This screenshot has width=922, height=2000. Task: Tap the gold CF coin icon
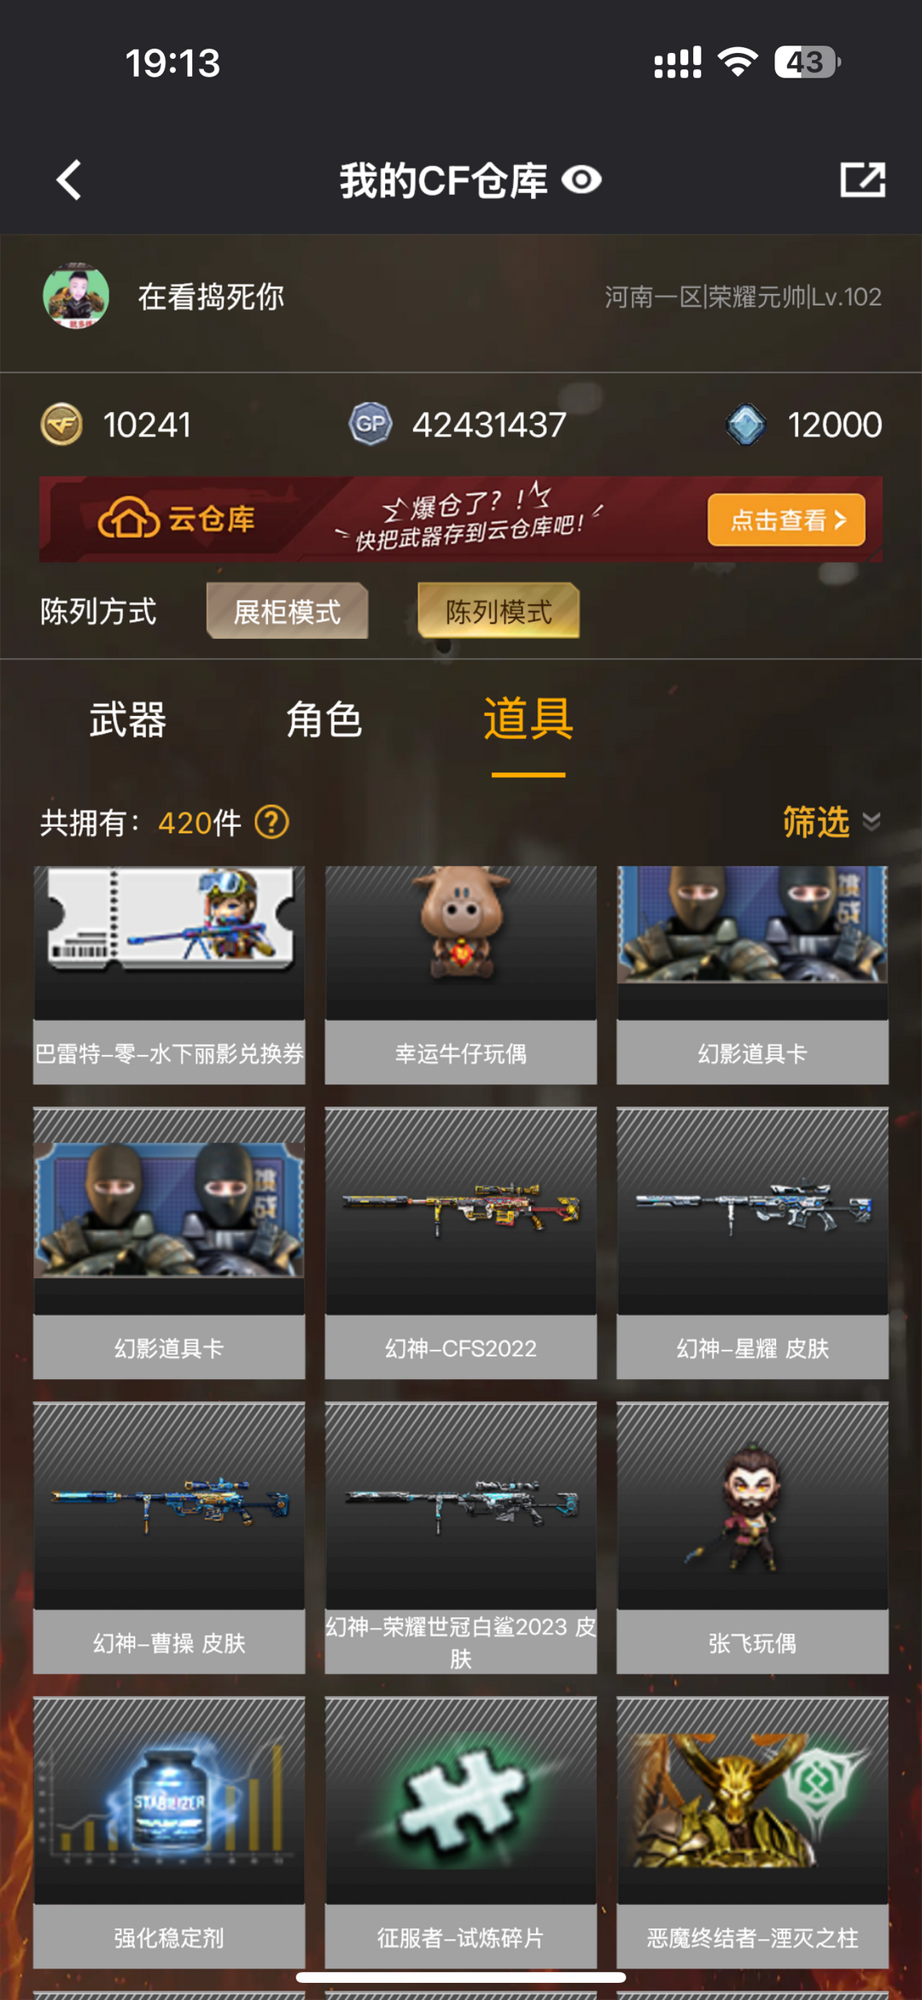61,425
